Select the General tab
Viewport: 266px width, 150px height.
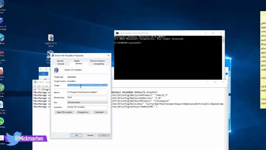[61, 64]
